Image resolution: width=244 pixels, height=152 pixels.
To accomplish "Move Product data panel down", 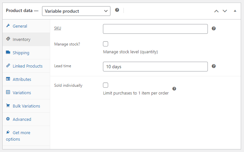I will (225, 11).
